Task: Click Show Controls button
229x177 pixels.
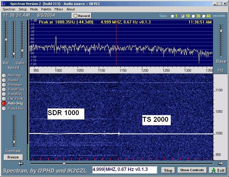Action: [192, 170]
